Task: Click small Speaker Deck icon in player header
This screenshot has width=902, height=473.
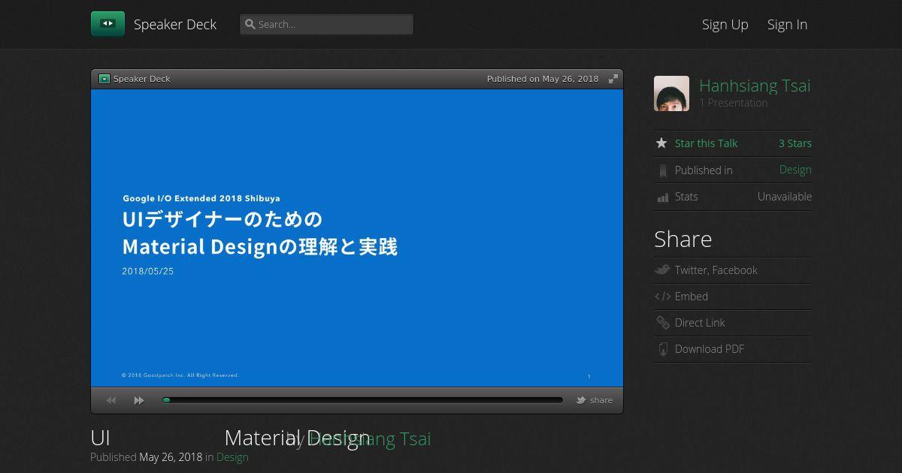Action: pyautogui.click(x=104, y=79)
